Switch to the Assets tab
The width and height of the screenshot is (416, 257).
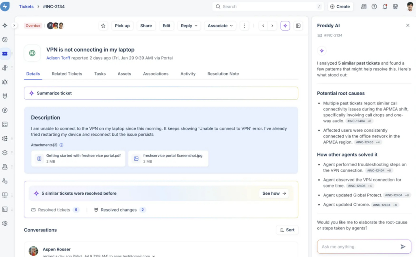click(124, 74)
